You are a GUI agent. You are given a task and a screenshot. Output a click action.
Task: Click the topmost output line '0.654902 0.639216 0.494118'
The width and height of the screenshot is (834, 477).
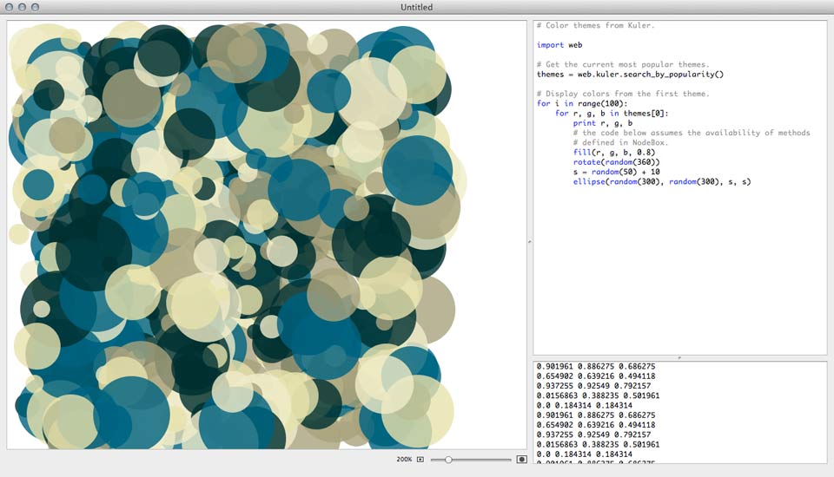point(596,376)
